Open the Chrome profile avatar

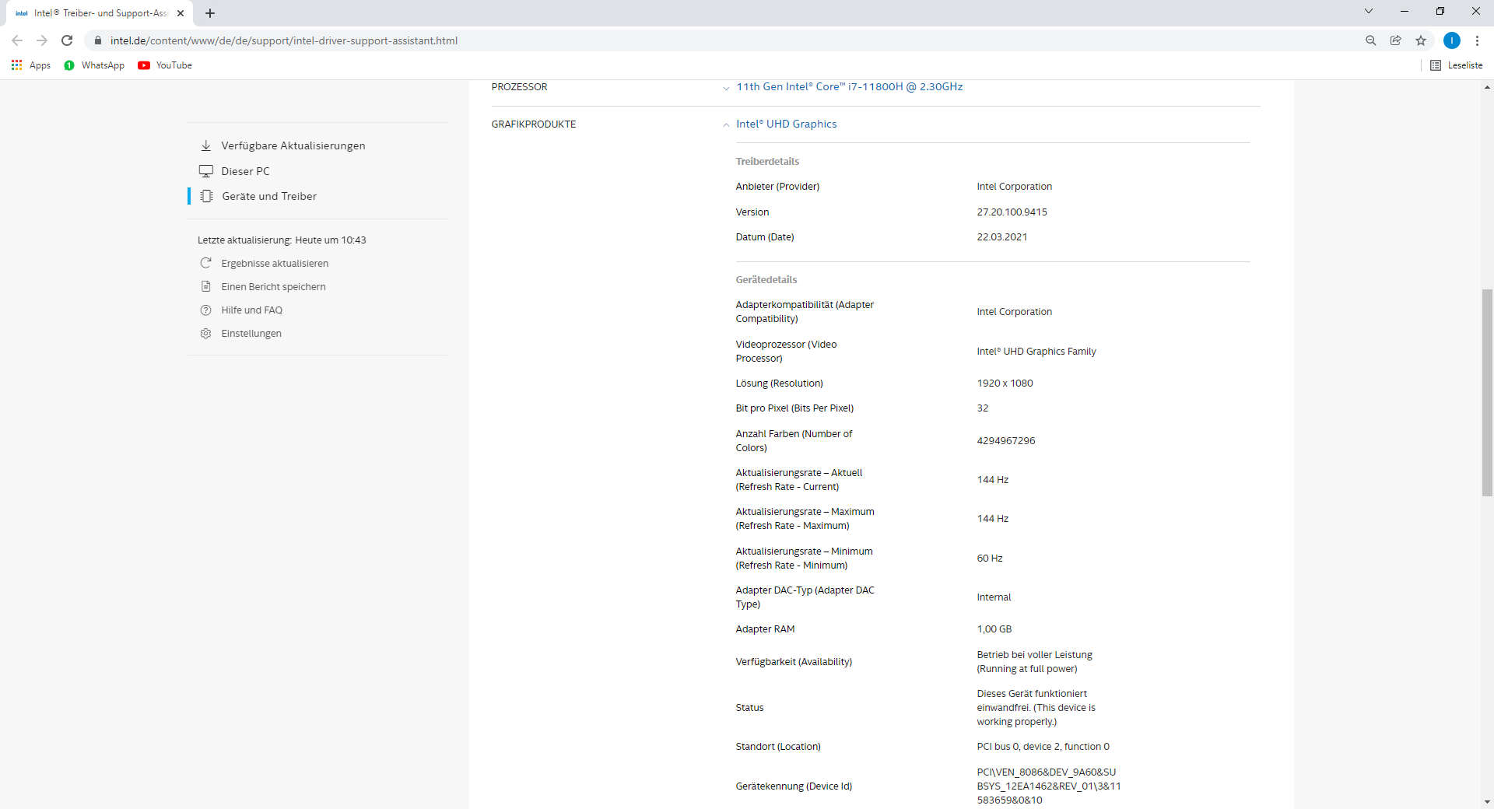[x=1452, y=40]
